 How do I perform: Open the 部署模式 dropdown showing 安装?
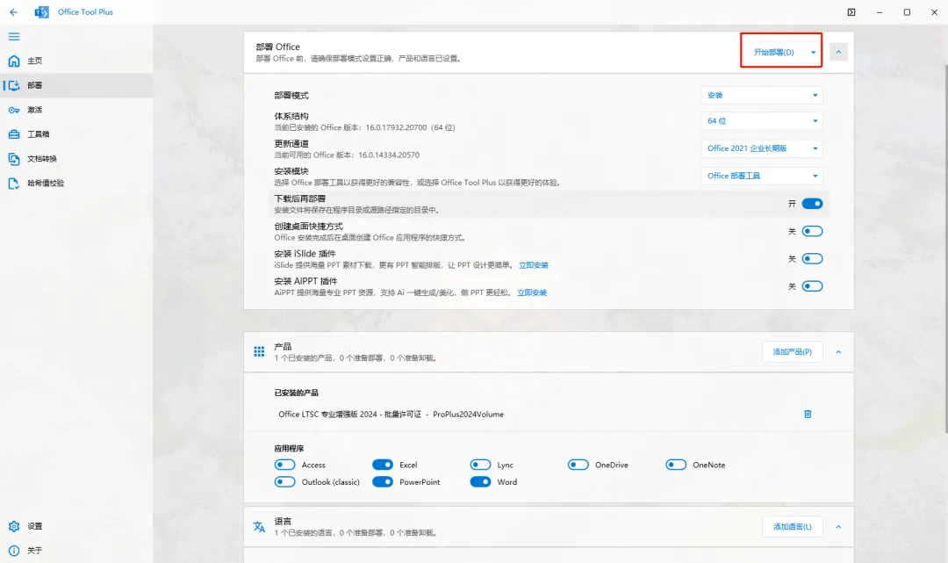(762, 96)
